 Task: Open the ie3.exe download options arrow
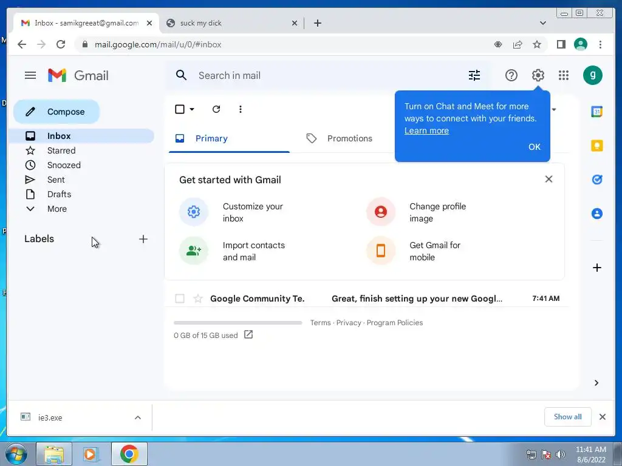click(x=138, y=417)
